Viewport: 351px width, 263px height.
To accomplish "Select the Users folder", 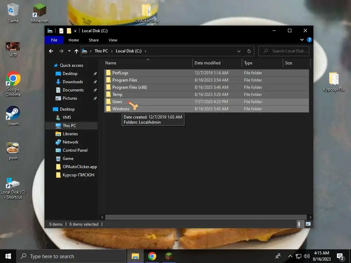I will tap(207, 101).
